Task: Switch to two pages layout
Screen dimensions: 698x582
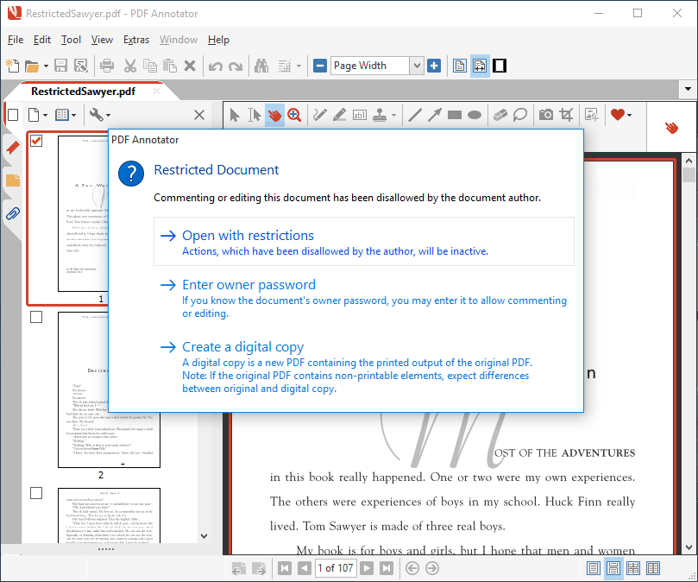Action: 653,568
